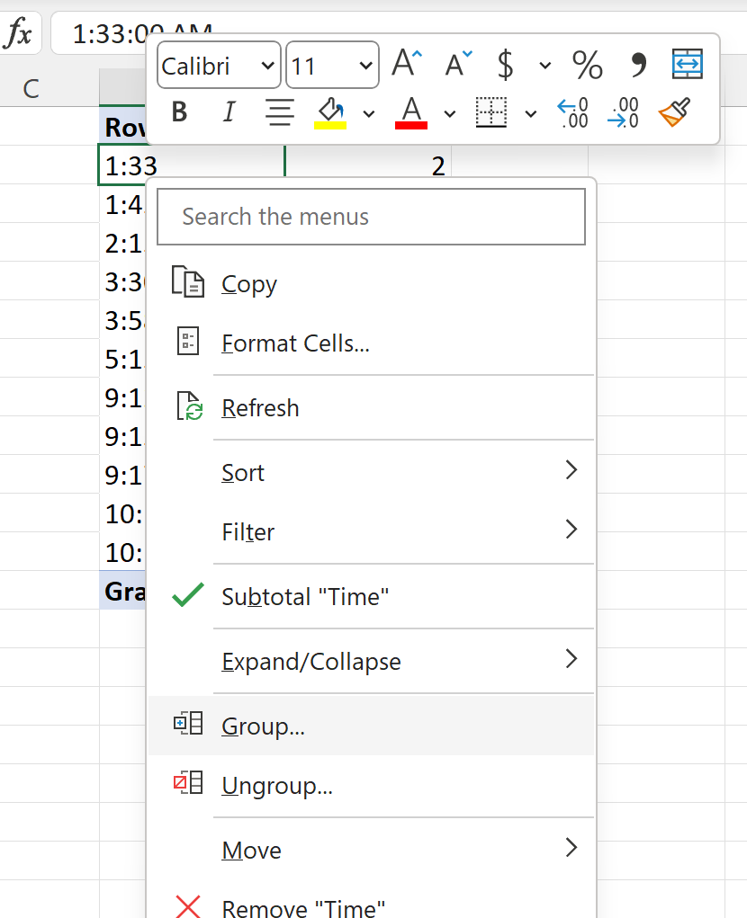Apply the Accounting Number Format
The width and height of the screenshot is (747, 918).
click(505, 65)
